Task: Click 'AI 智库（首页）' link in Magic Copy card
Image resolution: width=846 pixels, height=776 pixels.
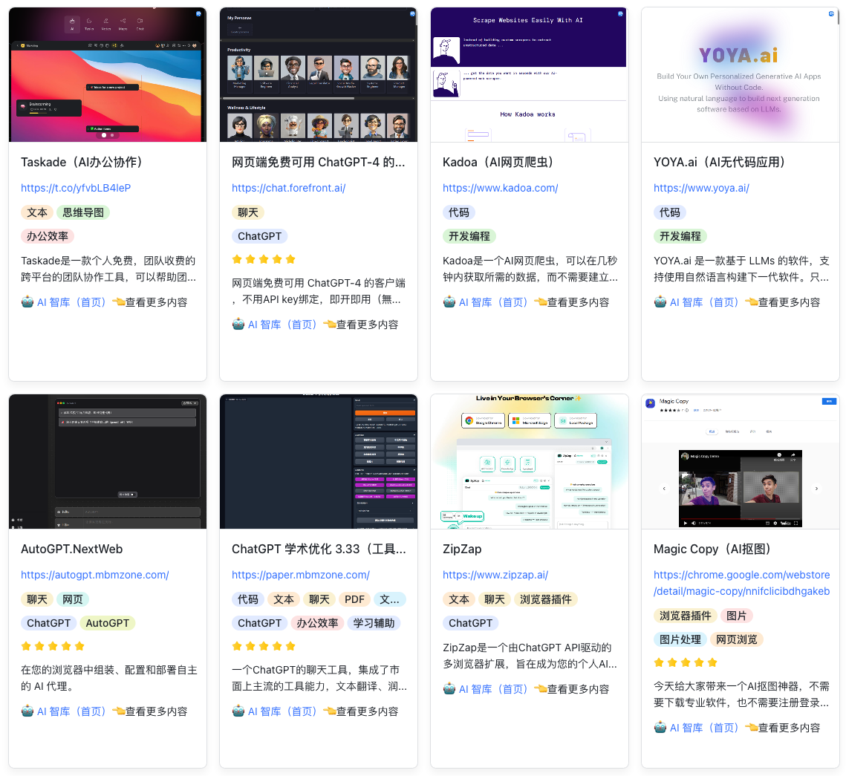Action: click(704, 728)
